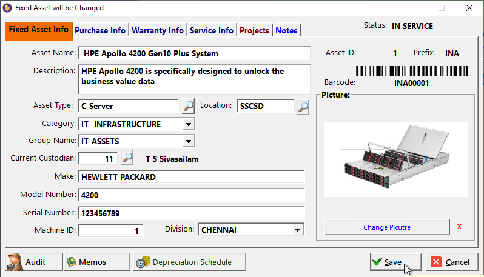Click the Prefix value INA
484x277 pixels.
[452, 54]
